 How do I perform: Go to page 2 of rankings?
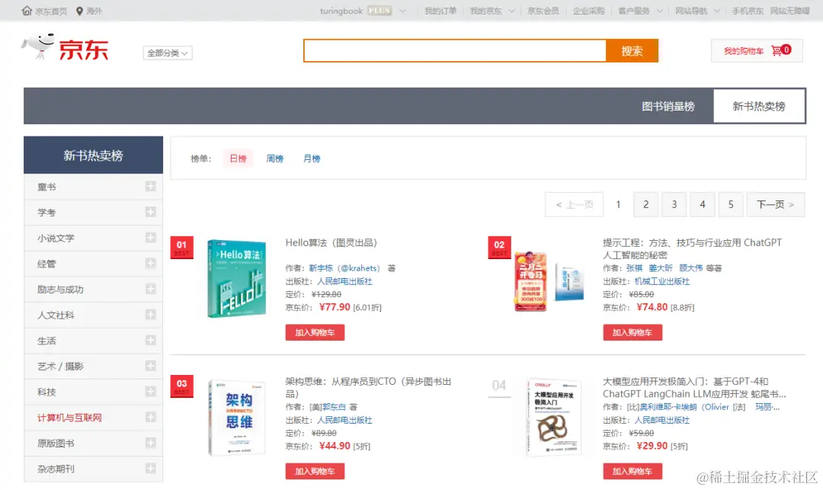pyautogui.click(x=645, y=204)
